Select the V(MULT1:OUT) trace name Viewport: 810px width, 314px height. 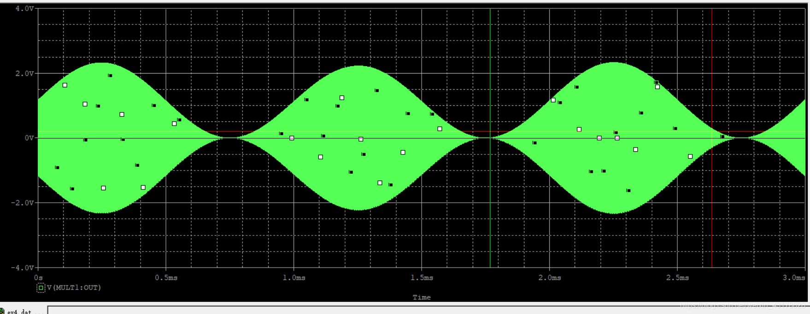pos(74,288)
